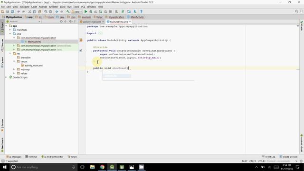This screenshot has width=304, height=171.
Task: Collapse the layout folder
Action: pyautogui.click(x=14, y=61)
